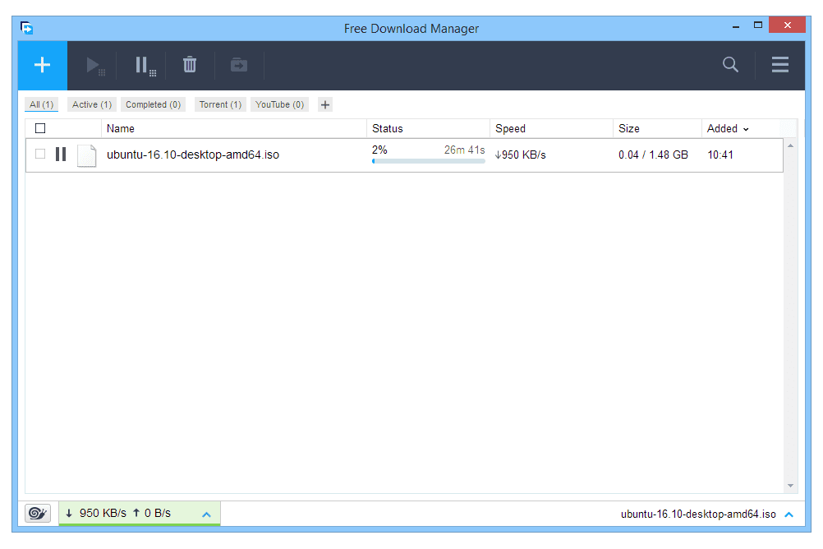823x549 pixels.
Task: Tick the select all checkbox in header
Action: (x=40, y=128)
